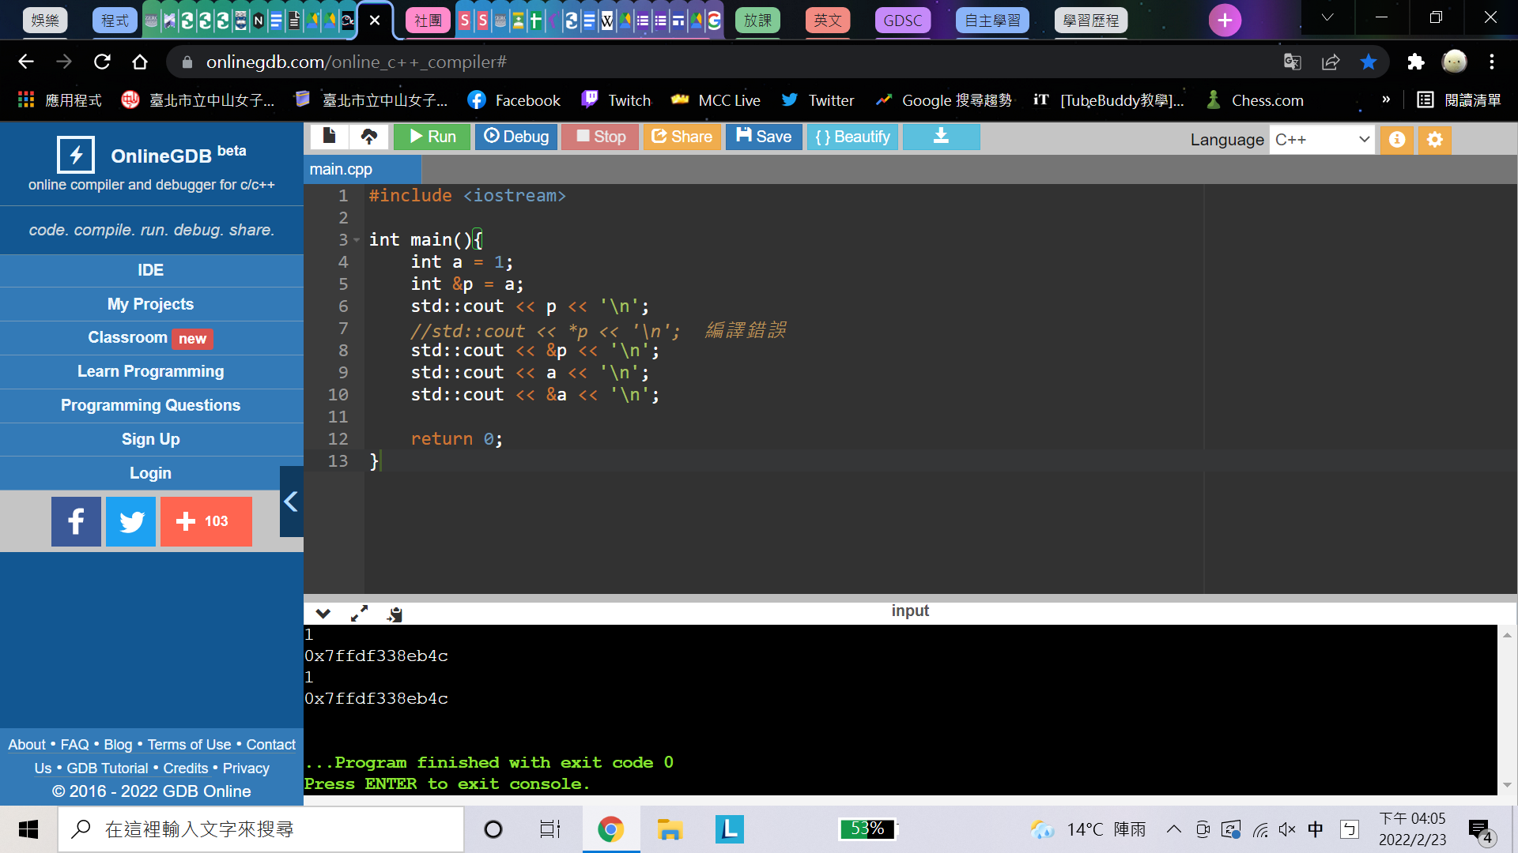This screenshot has width=1518, height=853.
Task: Expand the console to fullscreen
Action: 359,614
